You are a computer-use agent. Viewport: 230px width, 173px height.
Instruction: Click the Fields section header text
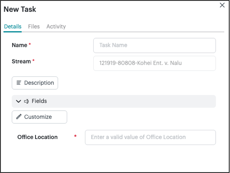tap(39, 101)
